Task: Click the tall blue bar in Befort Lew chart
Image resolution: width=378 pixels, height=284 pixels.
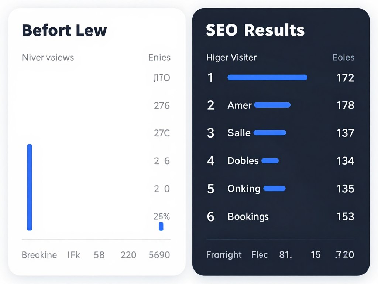Action: [30, 187]
